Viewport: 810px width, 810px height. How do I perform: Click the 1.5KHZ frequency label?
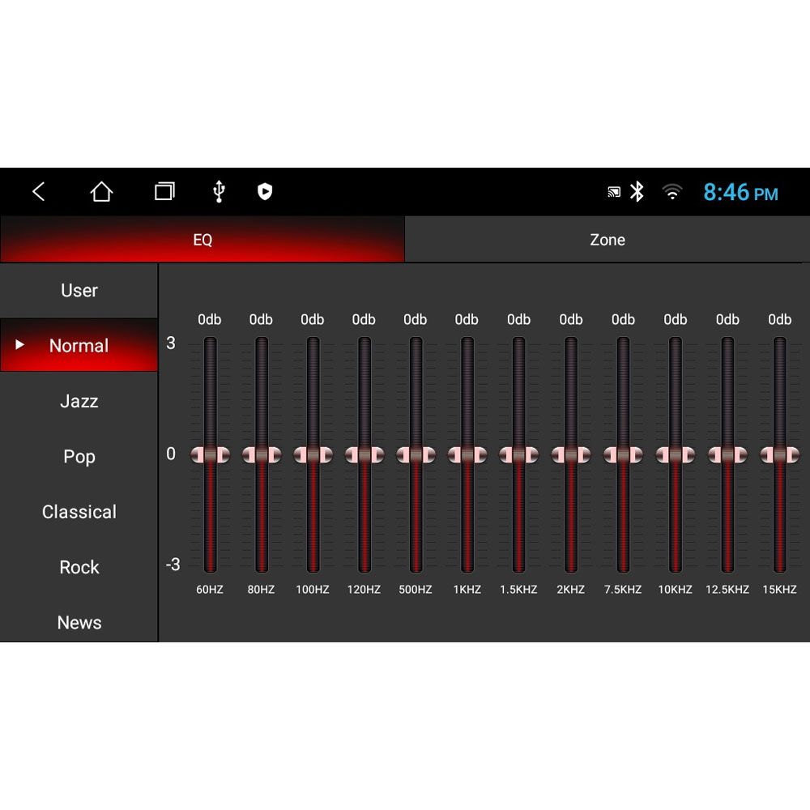point(518,590)
